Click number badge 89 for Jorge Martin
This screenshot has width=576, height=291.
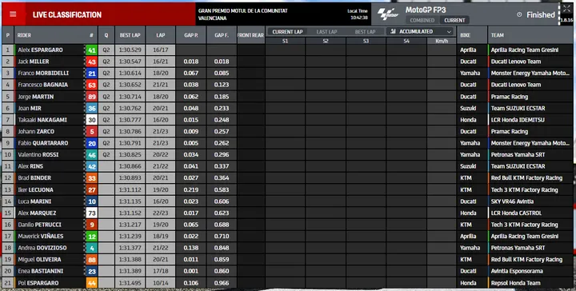(91, 97)
